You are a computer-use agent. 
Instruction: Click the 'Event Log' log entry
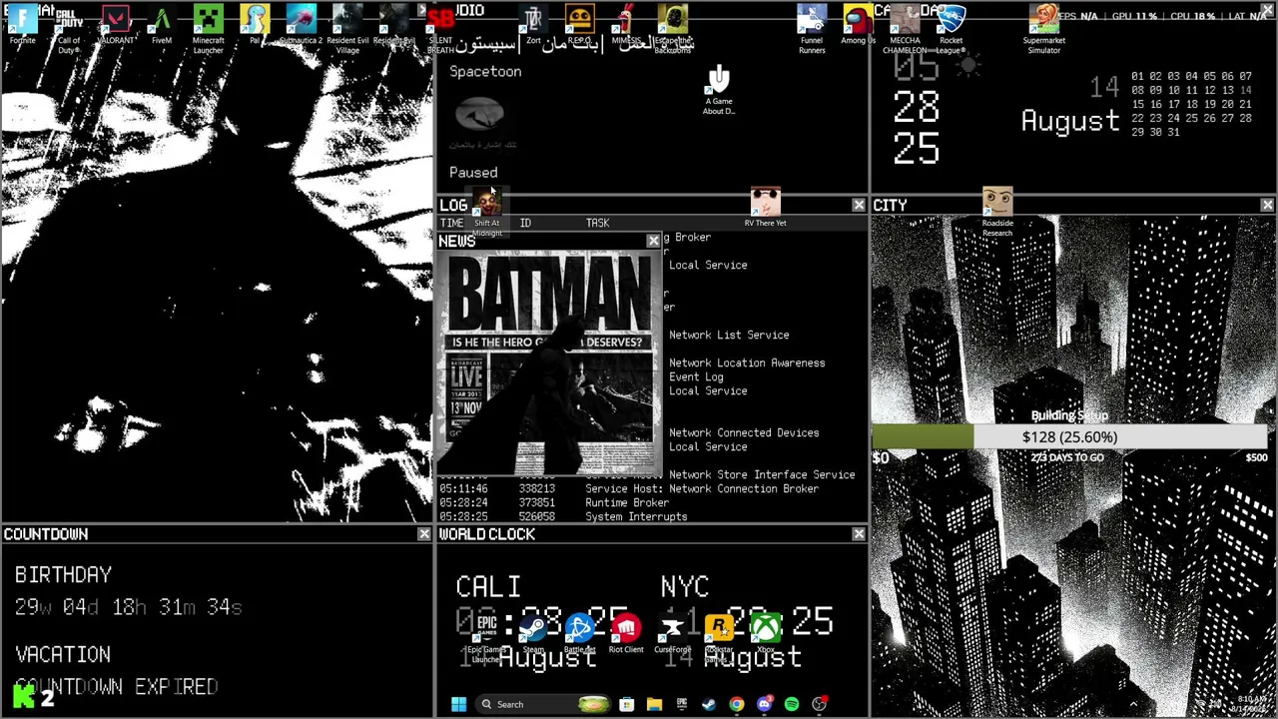(x=696, y=376)
